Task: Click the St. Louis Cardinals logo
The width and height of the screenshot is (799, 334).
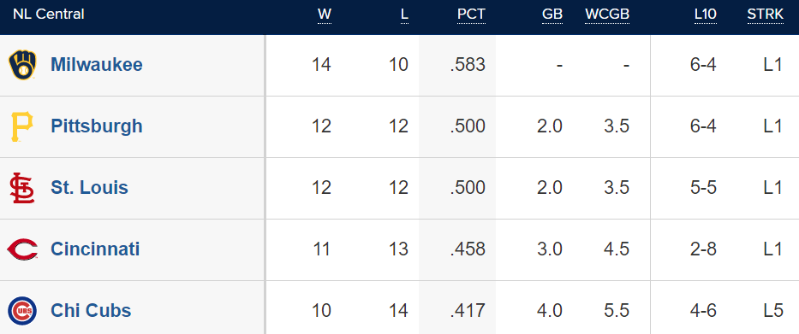Action: (22, 188)
